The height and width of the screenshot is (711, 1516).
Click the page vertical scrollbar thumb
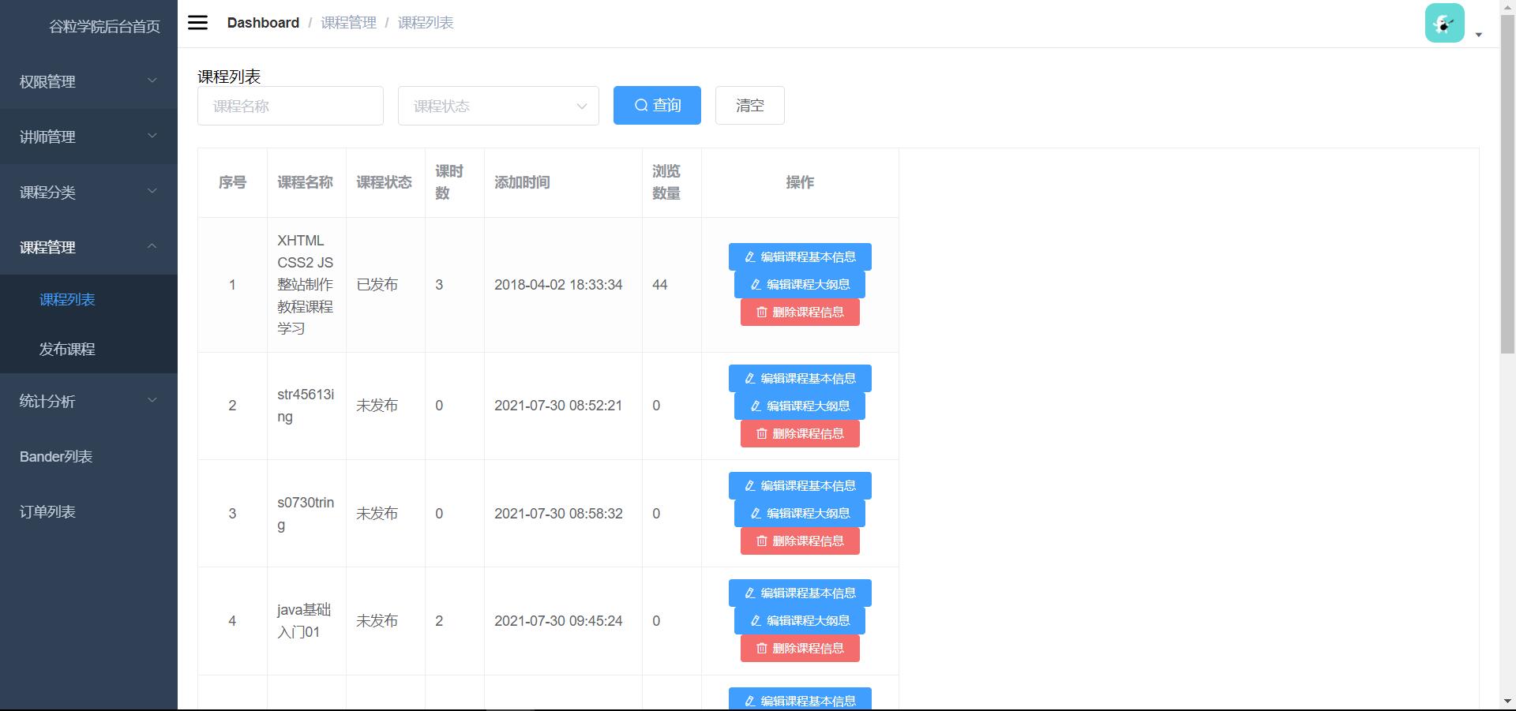(x=1507, y=183)
